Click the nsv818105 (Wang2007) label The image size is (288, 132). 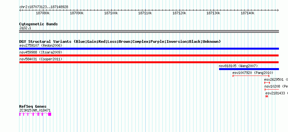(x=238, y=66)
